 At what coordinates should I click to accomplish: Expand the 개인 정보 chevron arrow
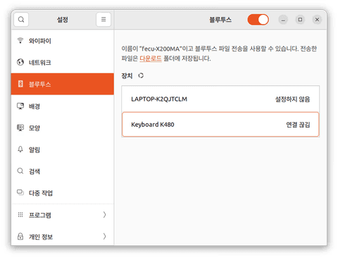pyautogui.click(x=105, y=236)
